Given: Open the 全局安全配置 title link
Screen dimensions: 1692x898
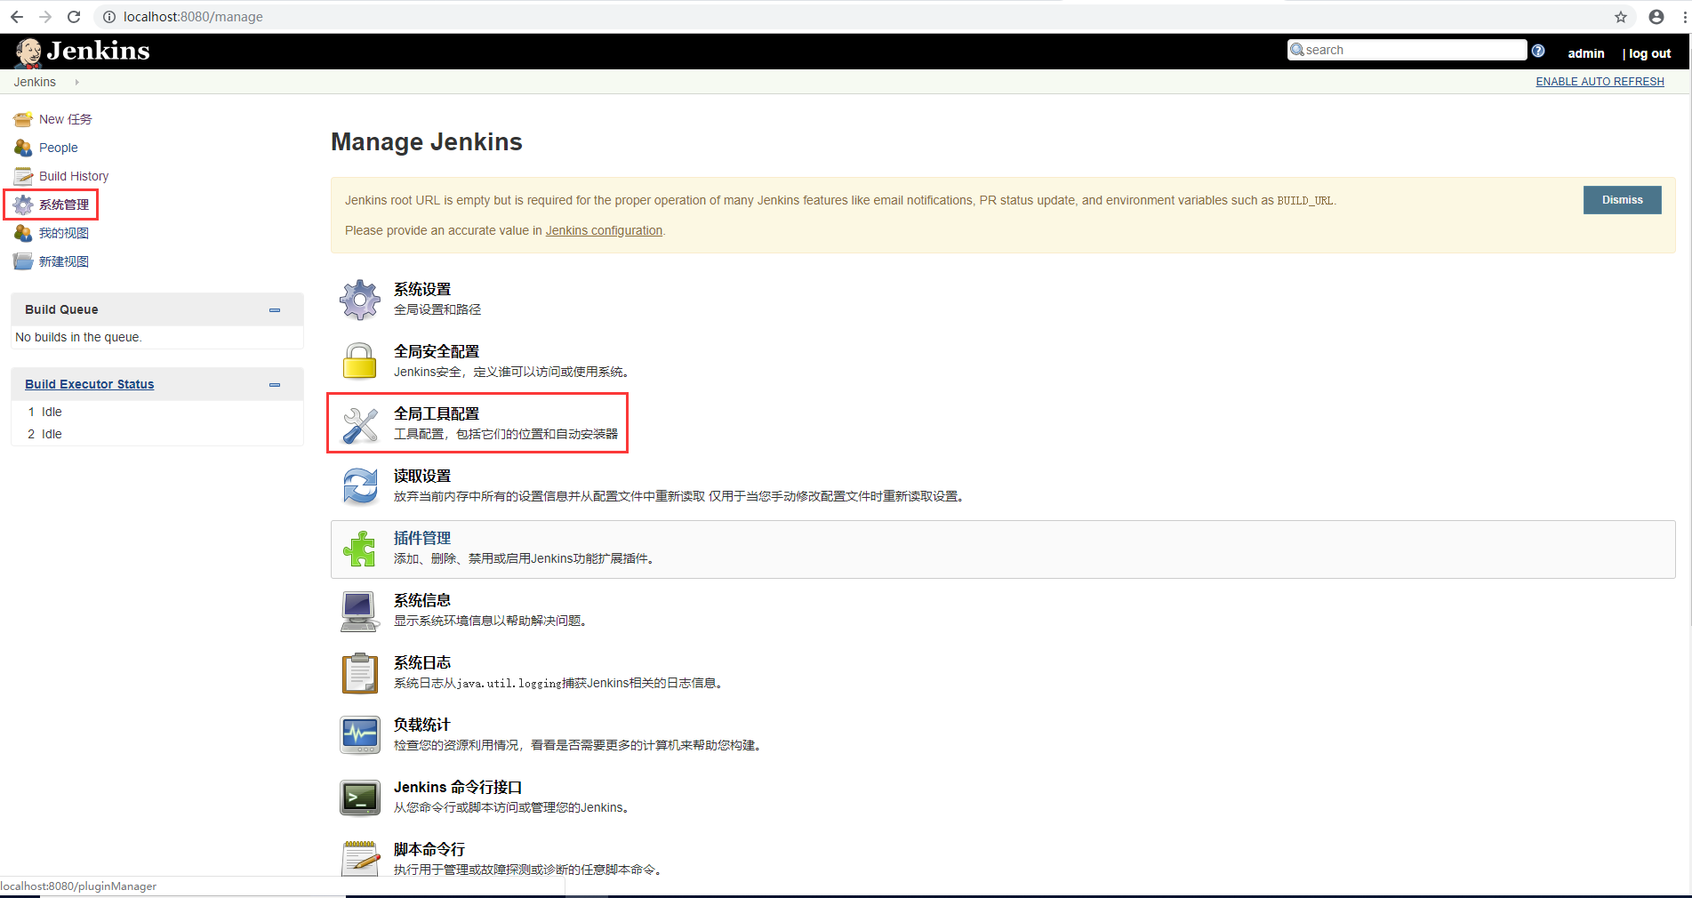Looking at the screenshot, I should pos(437,352).
